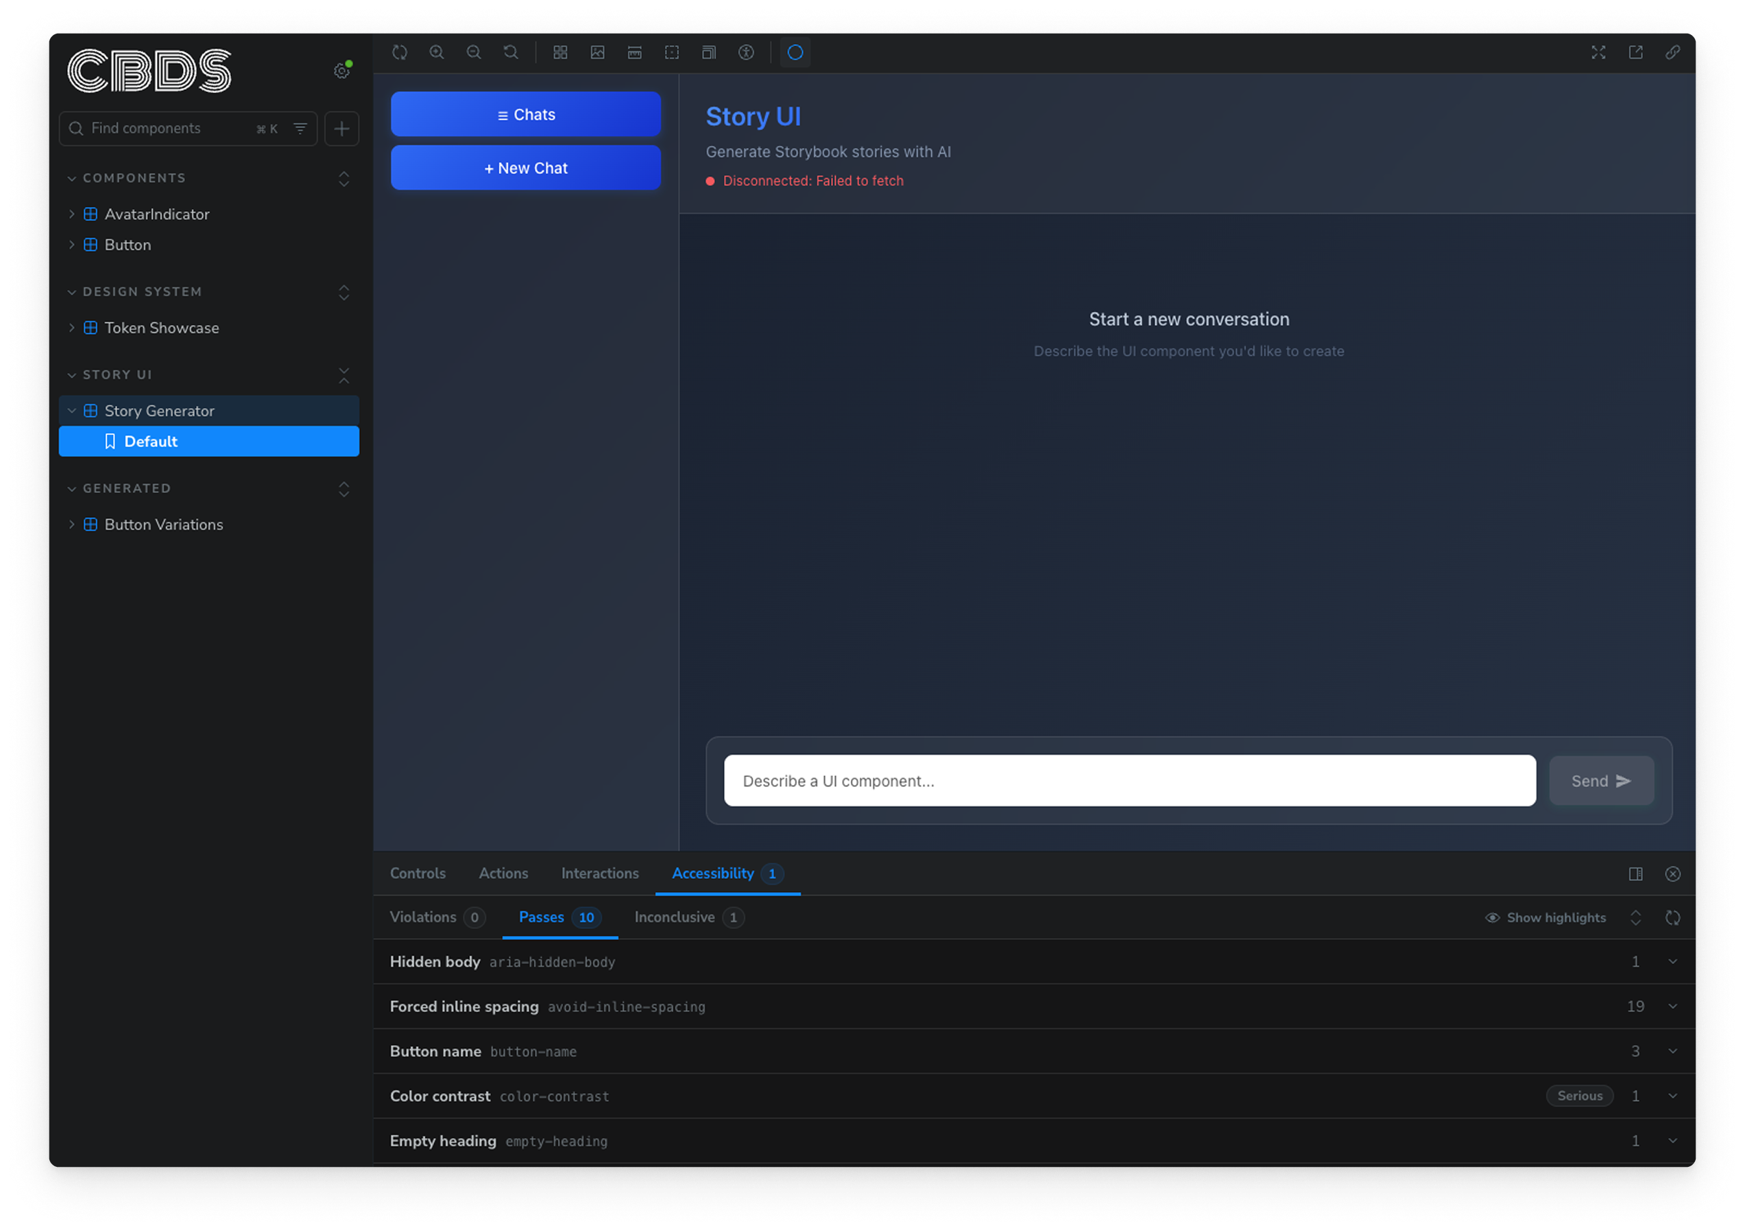
Task: Reset zoom with the reset icon
Action: (x=511, y=52)
